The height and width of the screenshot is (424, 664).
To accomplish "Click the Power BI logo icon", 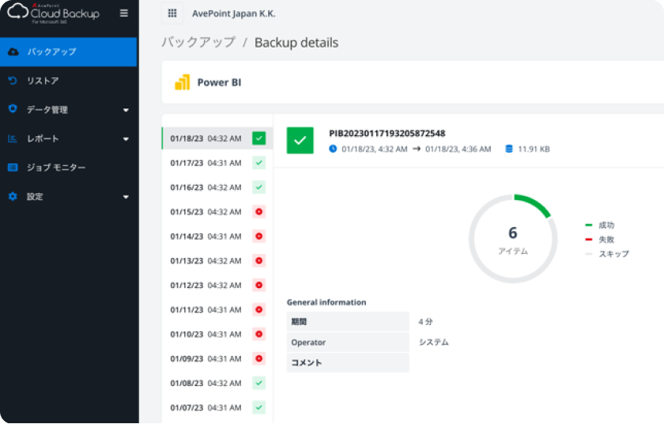I will [x=183, y=82].
